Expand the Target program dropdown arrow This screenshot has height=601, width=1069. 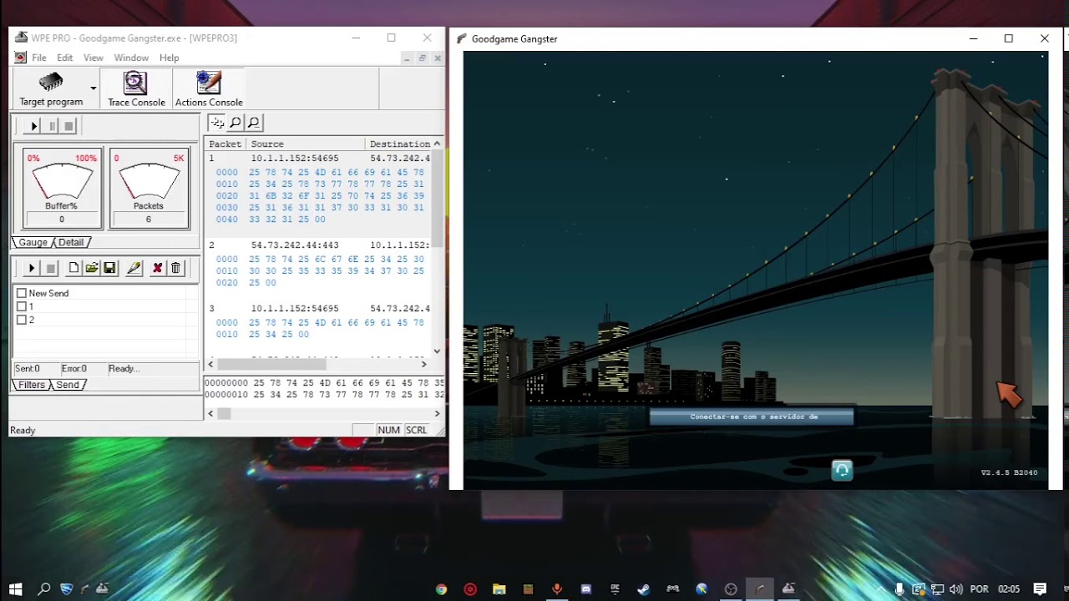[x=94, y=88]
